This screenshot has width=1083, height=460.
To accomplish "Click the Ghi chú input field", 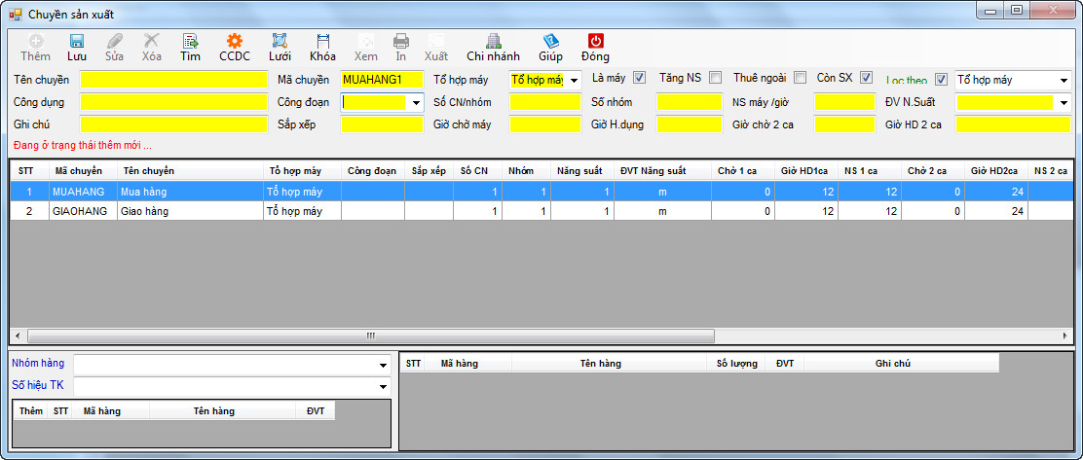I will pos(173,124).
